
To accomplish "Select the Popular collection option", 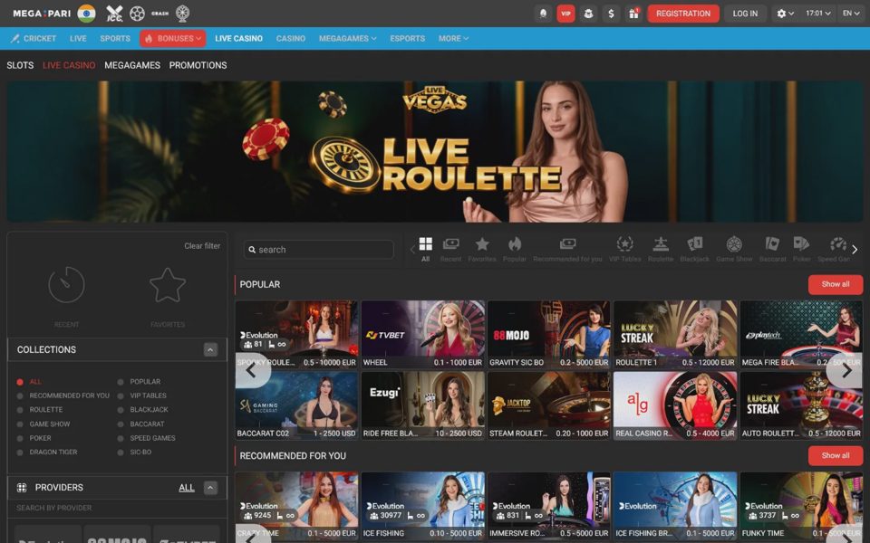I will point(140,382).
